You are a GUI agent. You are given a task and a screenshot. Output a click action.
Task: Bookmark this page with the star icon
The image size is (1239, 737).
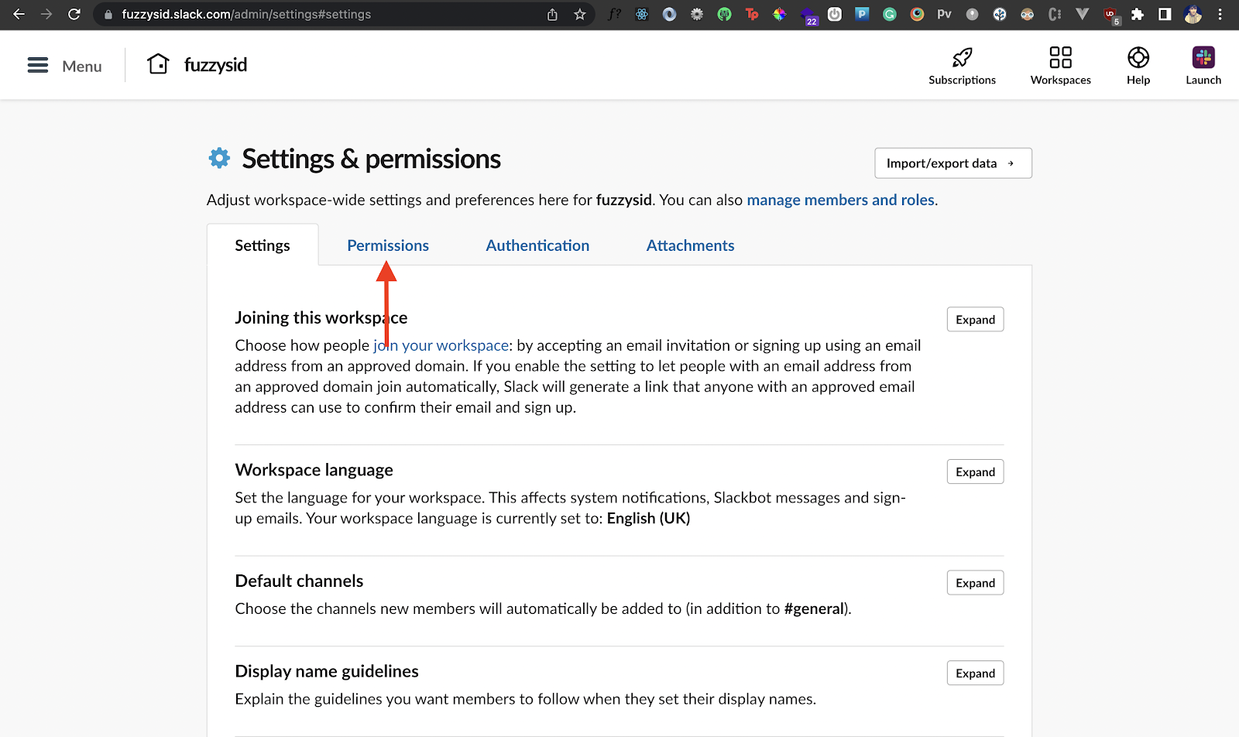580,14
